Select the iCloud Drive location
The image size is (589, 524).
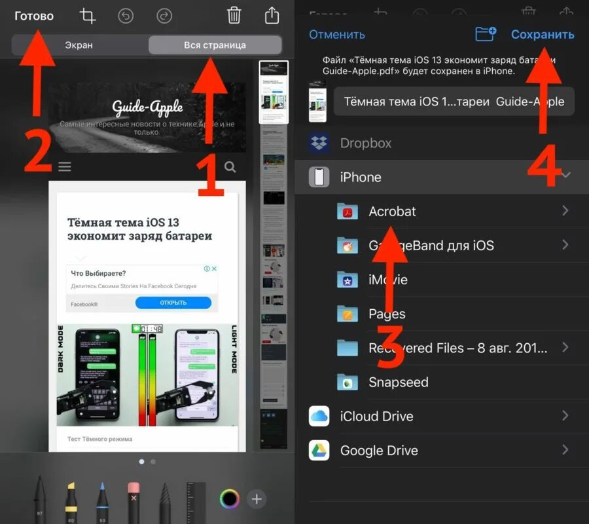pyautogui.click(x=442, y=416)
